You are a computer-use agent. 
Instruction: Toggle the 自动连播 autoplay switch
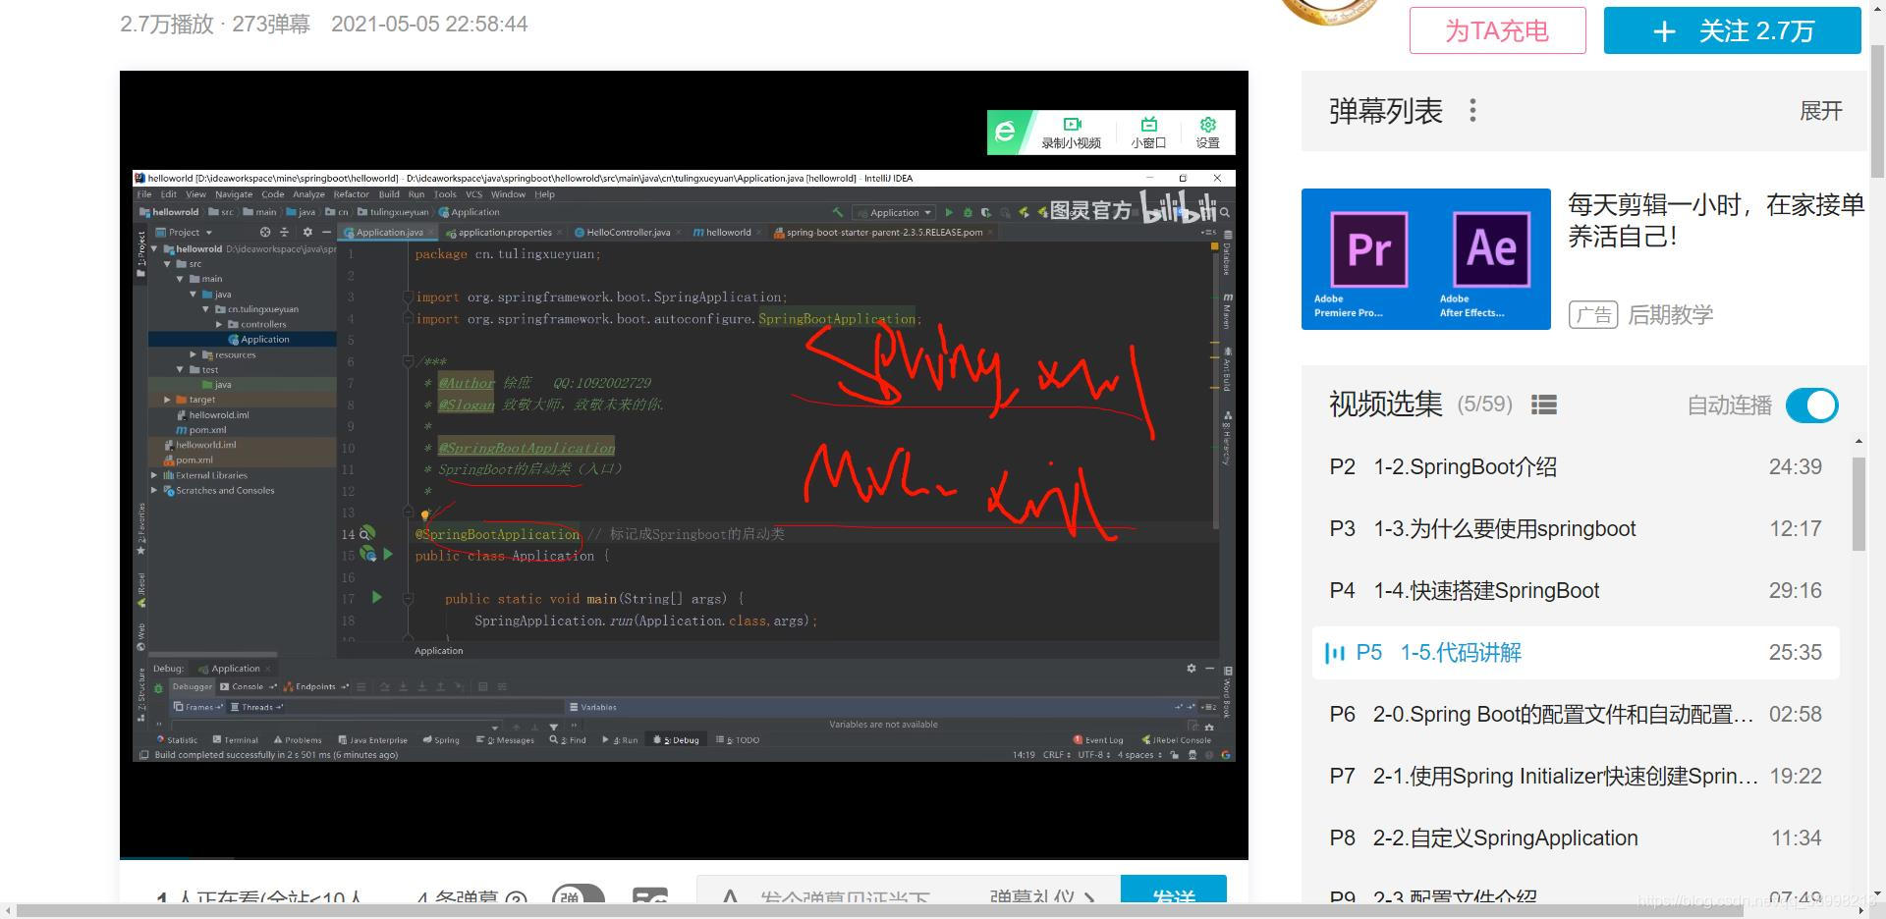1812,405
